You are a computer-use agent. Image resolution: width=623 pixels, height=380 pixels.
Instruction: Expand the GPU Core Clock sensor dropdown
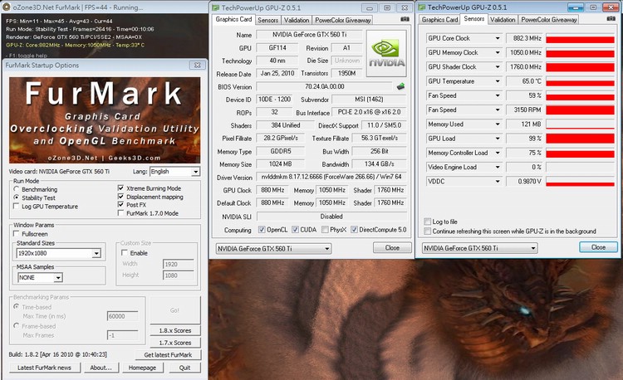[498, 38]
